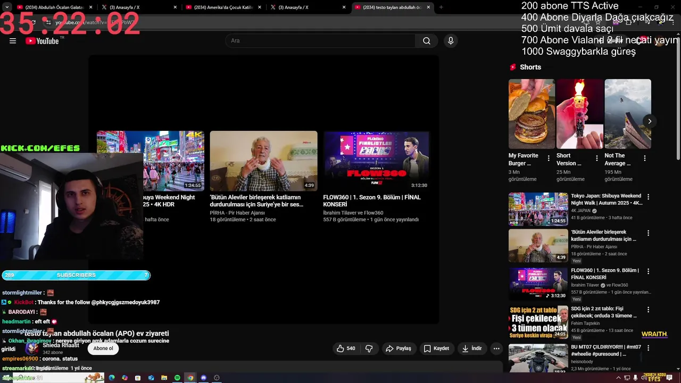681x383 pixels.
Task: Open the 4K JAPAN channel name
Action: (581, 211)
